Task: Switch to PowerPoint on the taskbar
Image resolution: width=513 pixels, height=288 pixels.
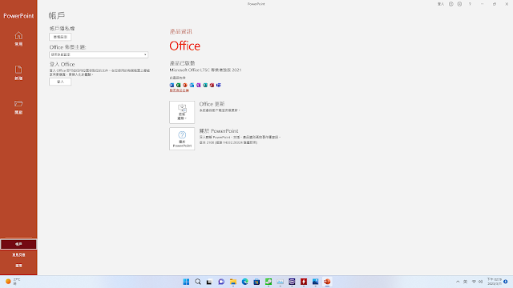Action: [x=327, y=282]
